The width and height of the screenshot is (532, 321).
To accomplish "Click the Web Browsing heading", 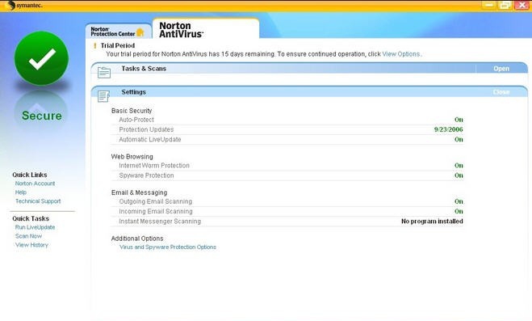I will pyautogui.click(x=132, y=157).
